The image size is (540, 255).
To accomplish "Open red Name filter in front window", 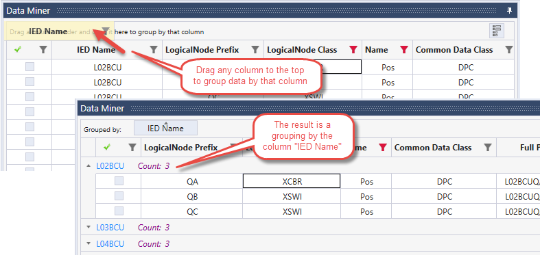I will click(x=383, y=148).
